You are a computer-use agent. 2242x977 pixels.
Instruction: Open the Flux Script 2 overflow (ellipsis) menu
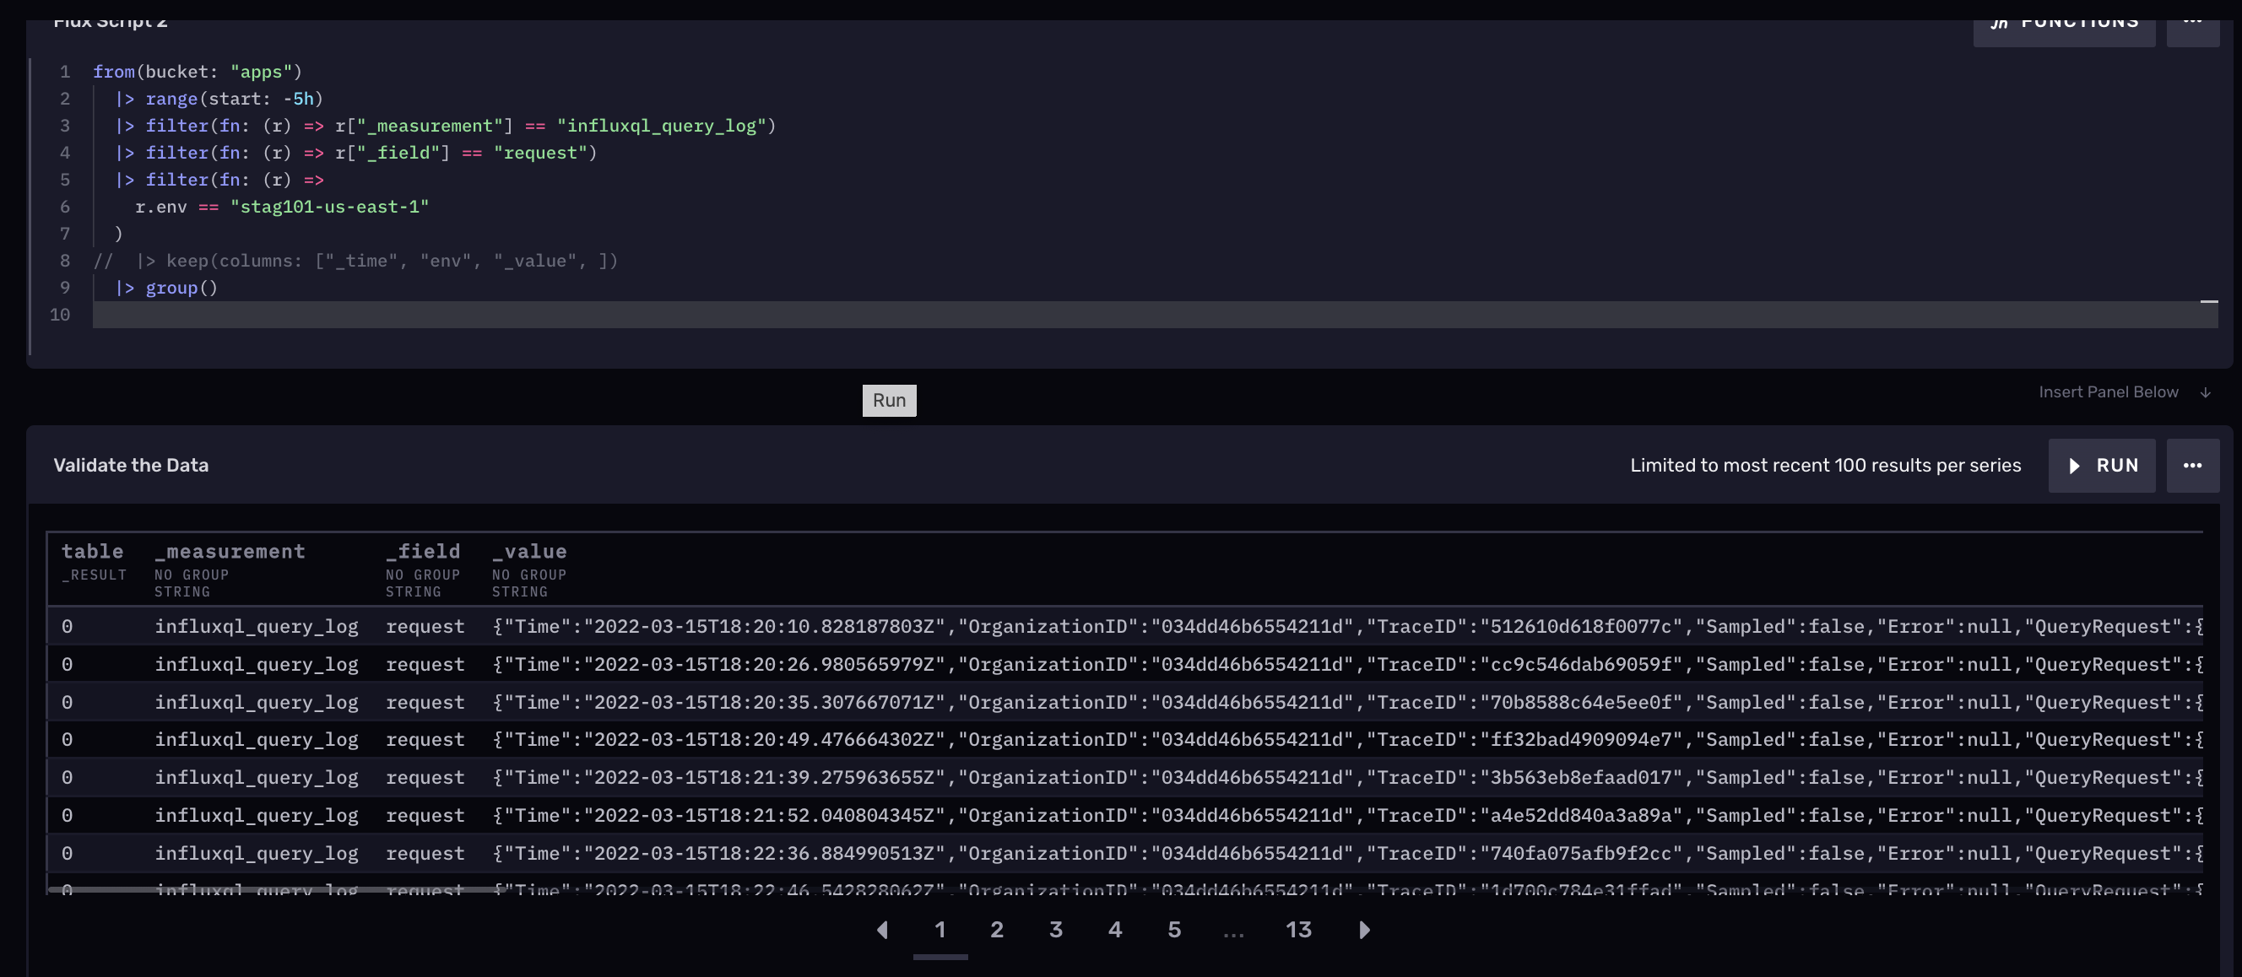point(2193,28)
